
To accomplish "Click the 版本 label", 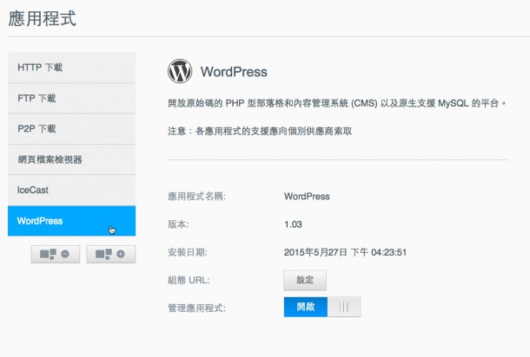I will tap(178, 224).
